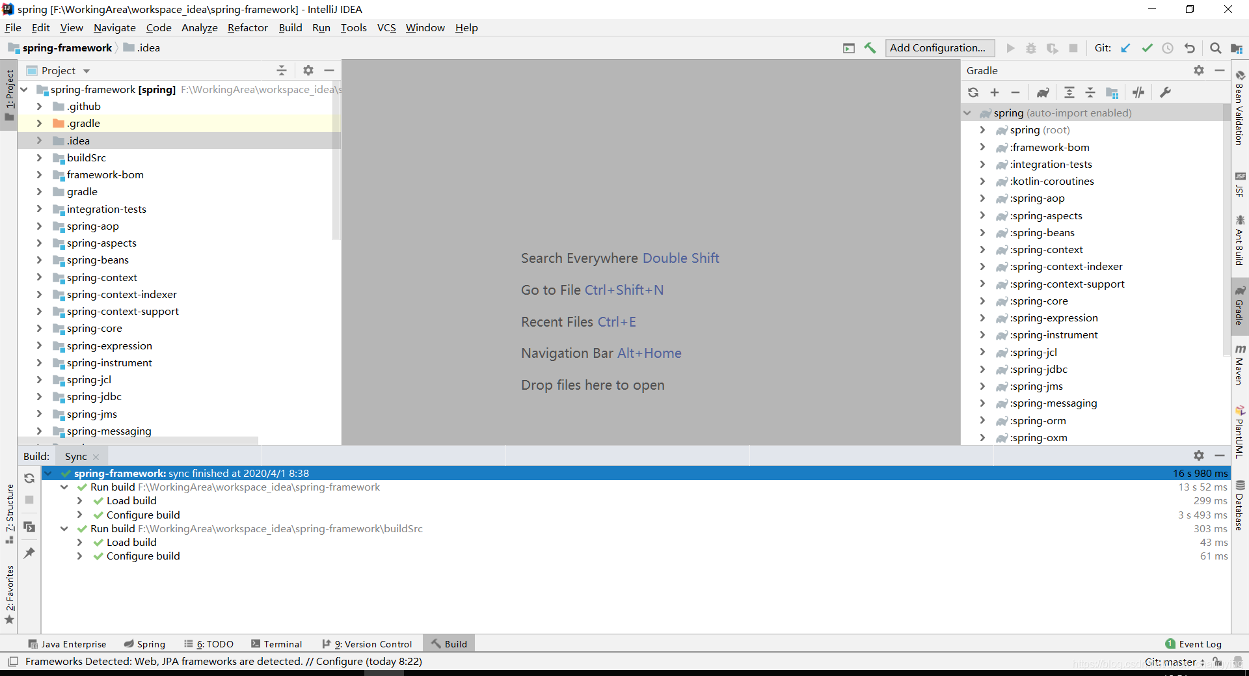Expand all nodes in Gradle panel

click(1069, 92)
